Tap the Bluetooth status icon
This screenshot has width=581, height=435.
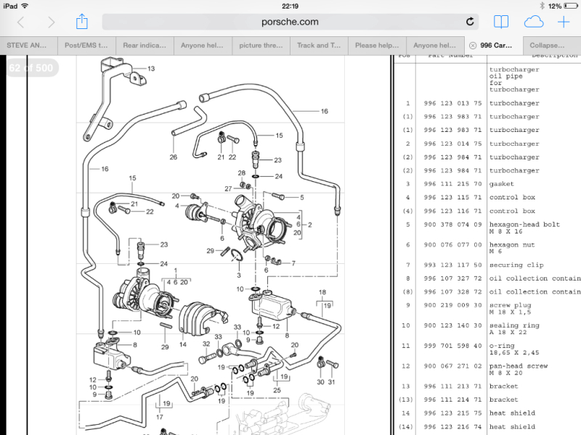[x=542, y=6]
